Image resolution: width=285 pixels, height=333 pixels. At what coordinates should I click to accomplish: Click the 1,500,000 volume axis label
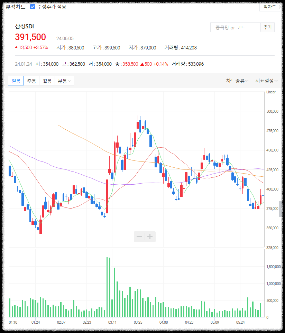[274, 267]
